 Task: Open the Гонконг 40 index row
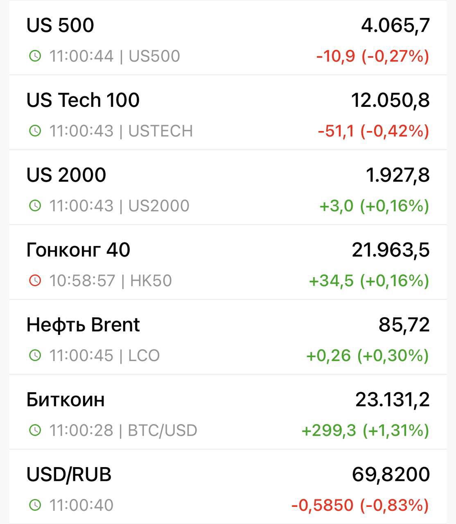tap(78, 250)
